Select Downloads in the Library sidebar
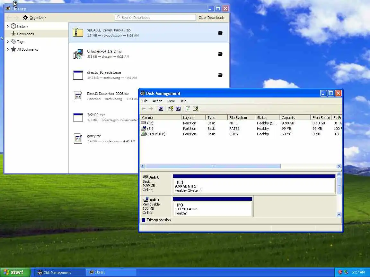This screenshot has height=277, width=370. point(36,34)
